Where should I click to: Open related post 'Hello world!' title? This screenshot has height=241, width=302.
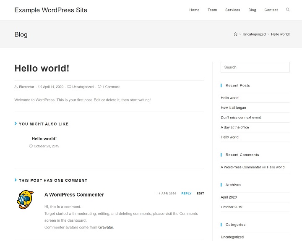[x=44, y=139]
